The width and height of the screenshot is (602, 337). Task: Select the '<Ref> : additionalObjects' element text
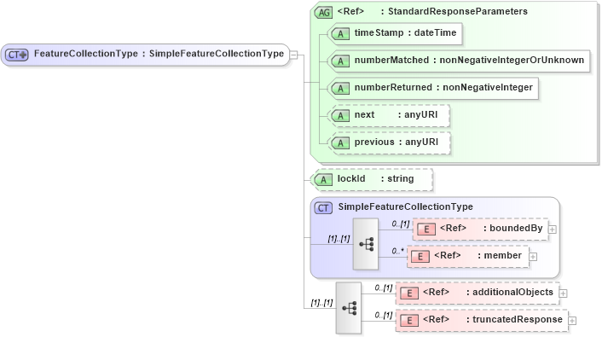(x=488, y=292)
